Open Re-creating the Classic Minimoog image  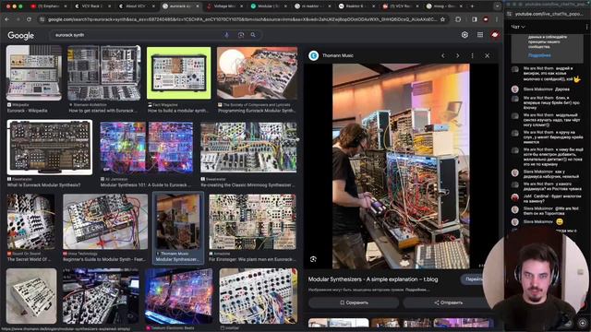coord(248,148)
